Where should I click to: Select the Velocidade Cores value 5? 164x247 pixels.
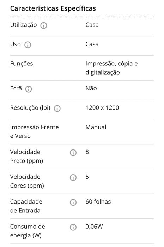pos(87,177)
